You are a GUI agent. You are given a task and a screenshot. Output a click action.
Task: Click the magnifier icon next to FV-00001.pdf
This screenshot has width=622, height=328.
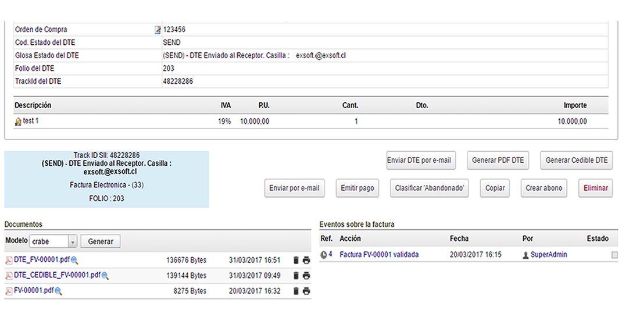pyautogui.click(x=58, y=291)
